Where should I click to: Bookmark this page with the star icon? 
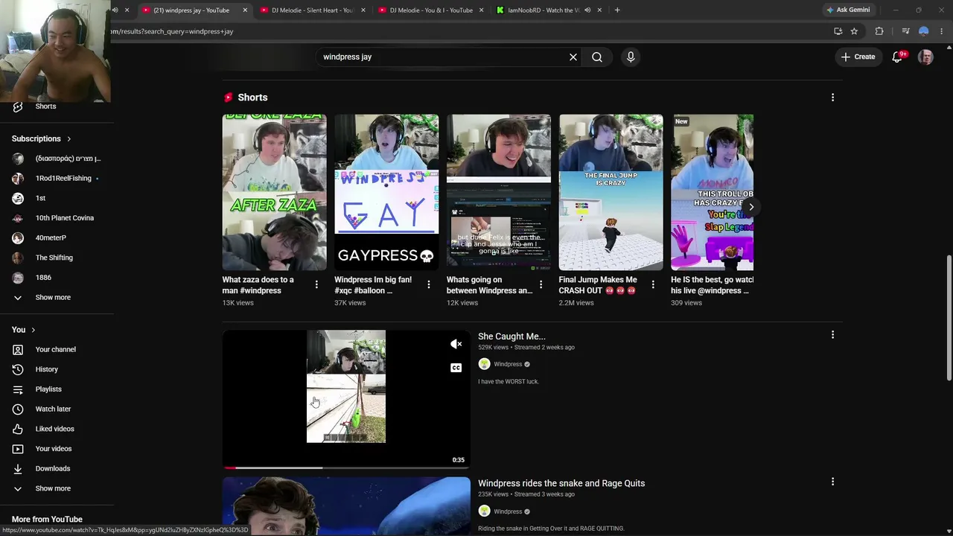(x=854, y=31)
